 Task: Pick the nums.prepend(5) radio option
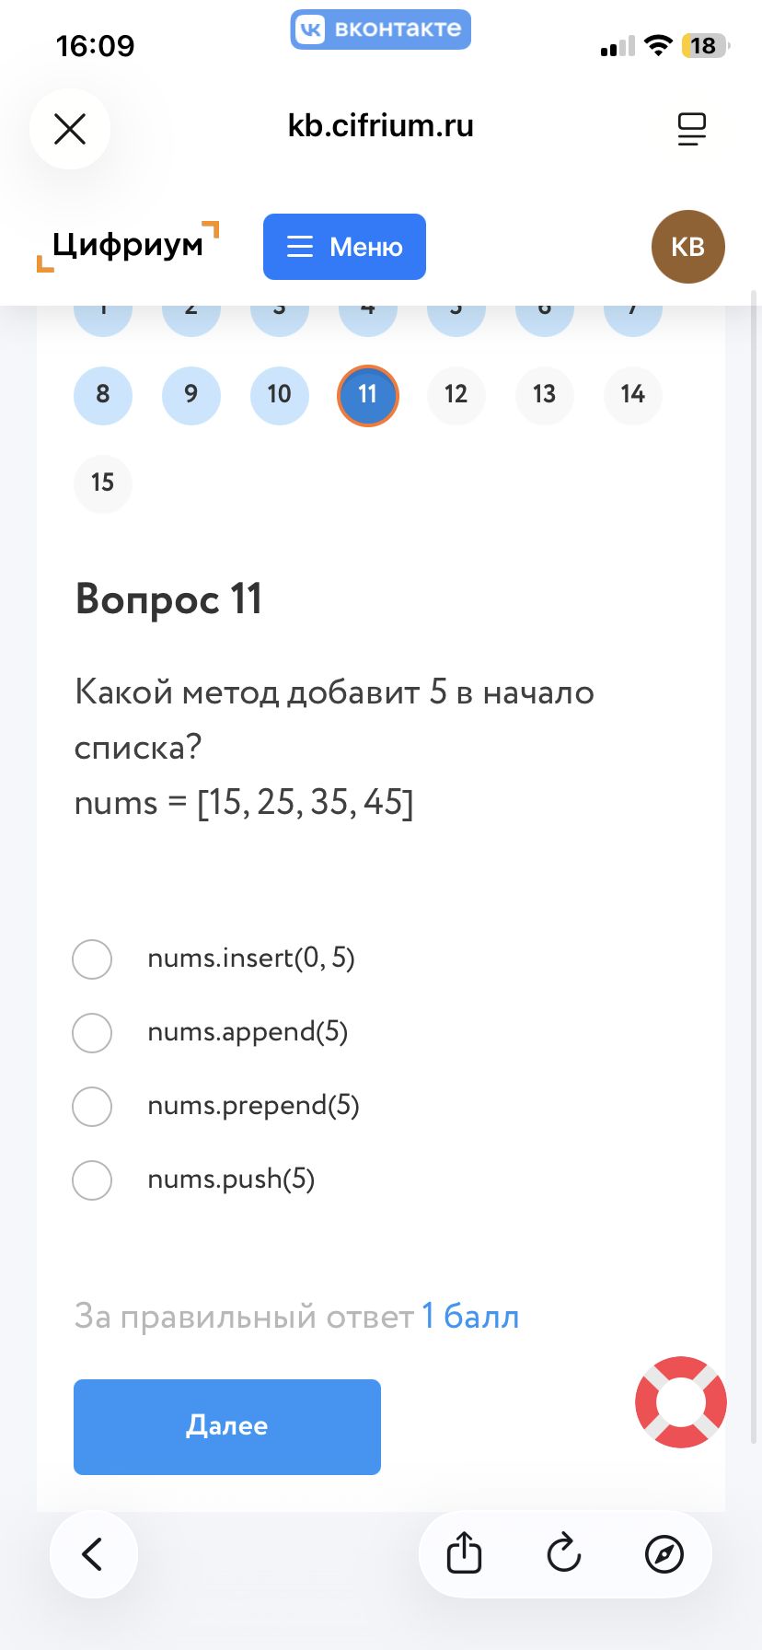pos(92,1106)
